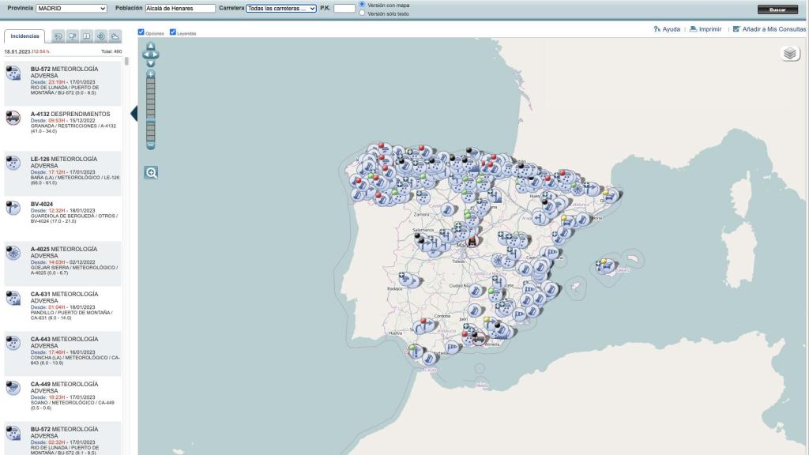
Task: Click the Buscar button
Action: coord(777,9)
